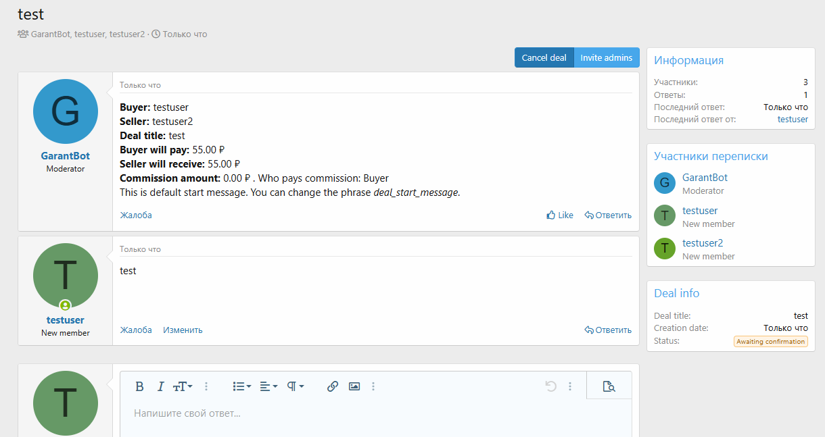Insert a link using the chain icon
Image resolution: width=825 pixels, height=437 pixels.
332,386
